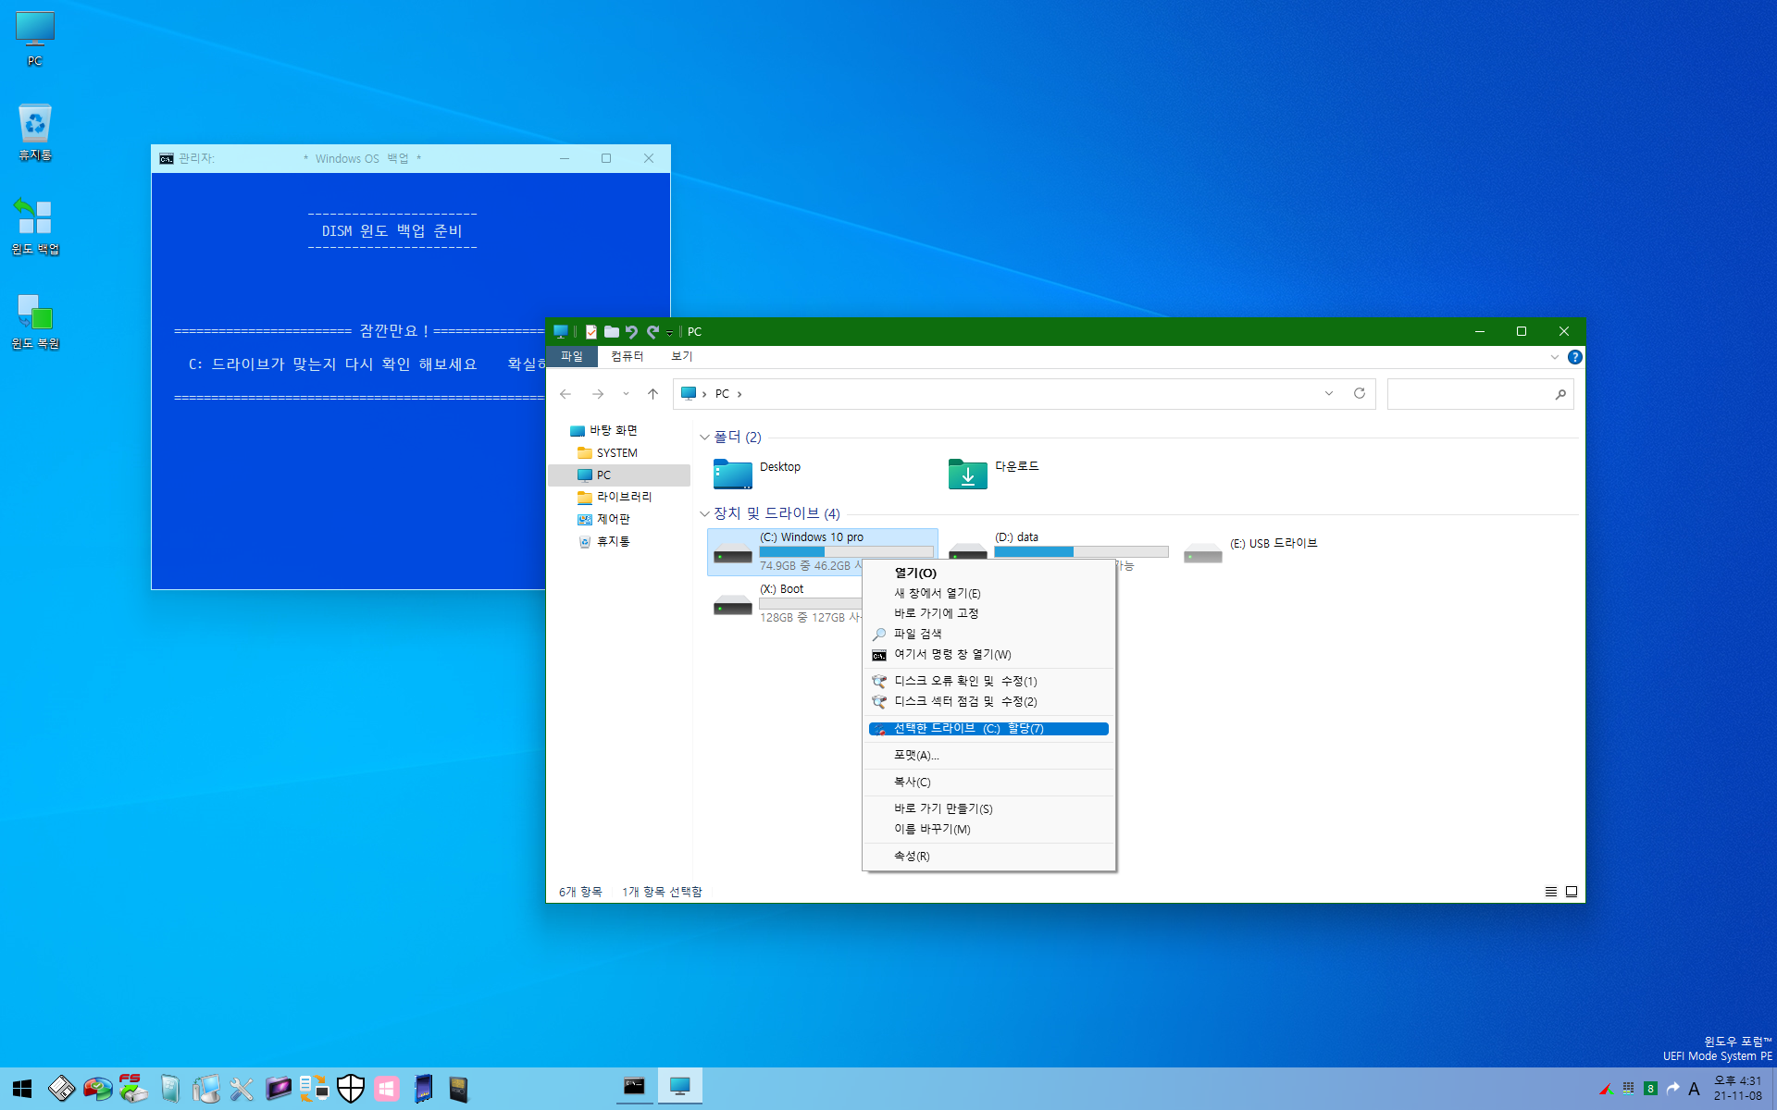Viewport: 1777px width, 1110px height.
Task: Choose 속성(R) in context menu
Action: click(988, 857)
